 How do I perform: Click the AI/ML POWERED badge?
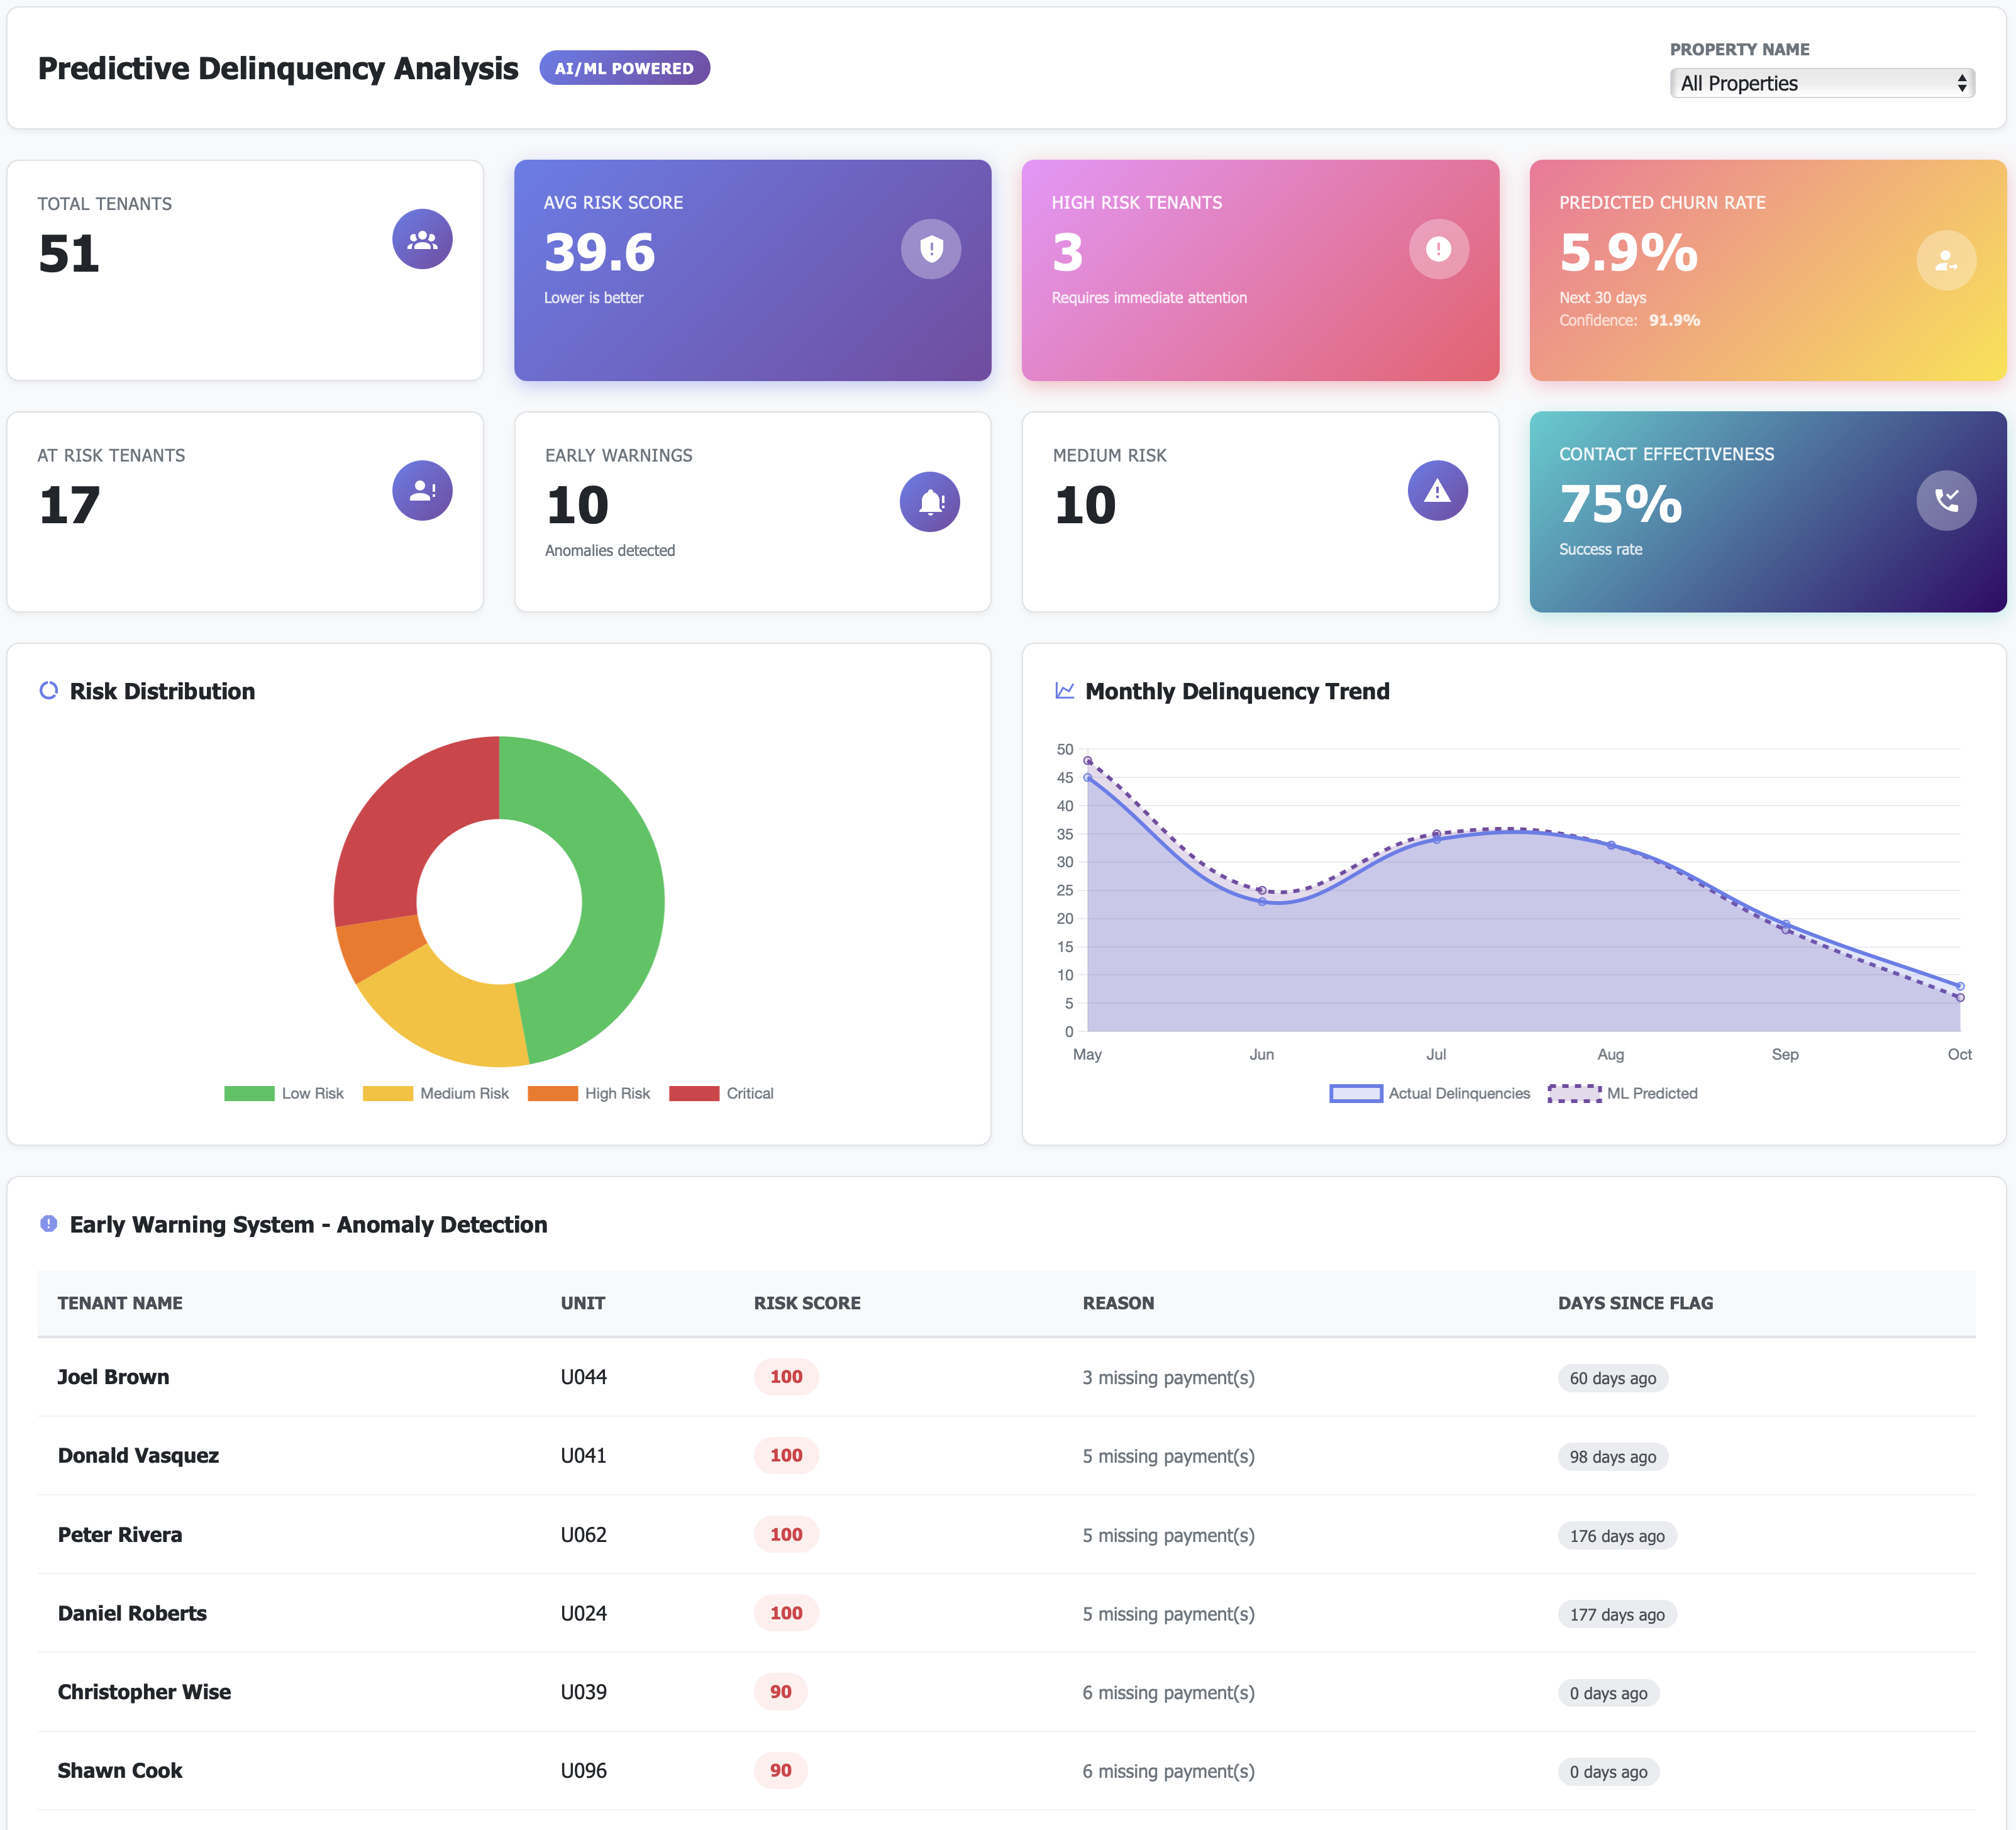[x=624, y=68]
